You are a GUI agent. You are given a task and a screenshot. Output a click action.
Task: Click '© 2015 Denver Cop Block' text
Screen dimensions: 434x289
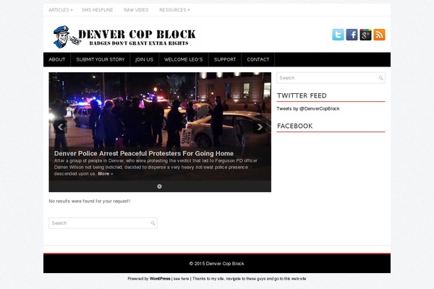tap(217, 264)
